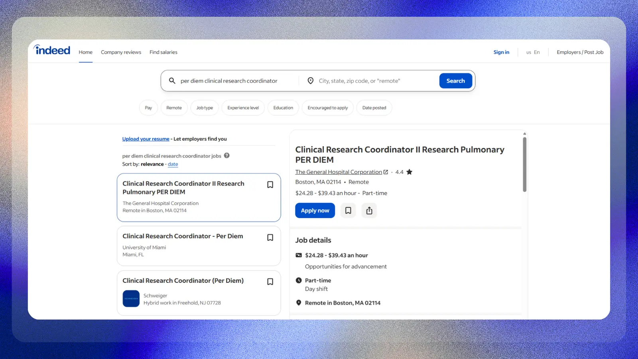The image size is (638, 359).
Task: Open Find salaries
Action: [163, 52]
